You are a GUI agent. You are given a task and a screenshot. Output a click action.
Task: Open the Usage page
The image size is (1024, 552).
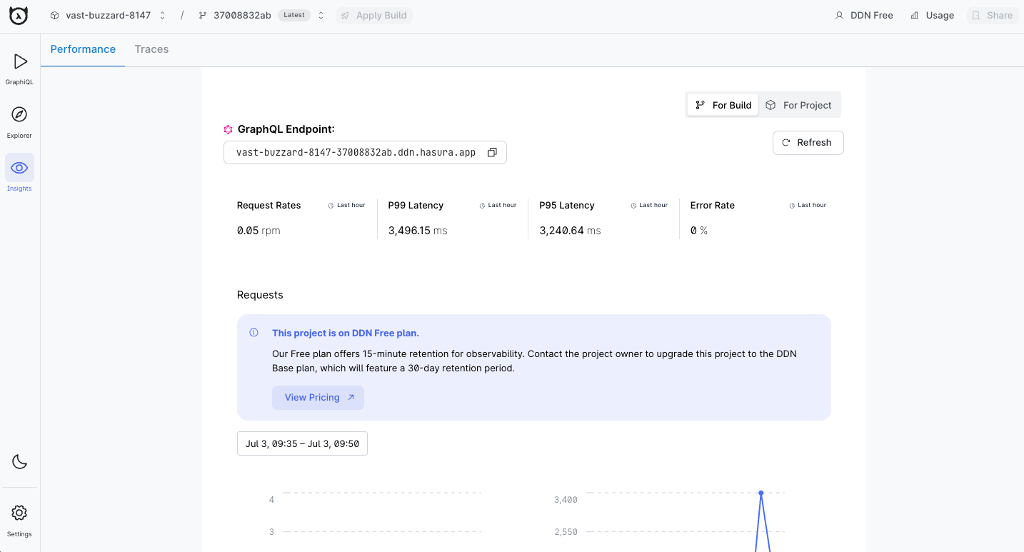[932, 15]
